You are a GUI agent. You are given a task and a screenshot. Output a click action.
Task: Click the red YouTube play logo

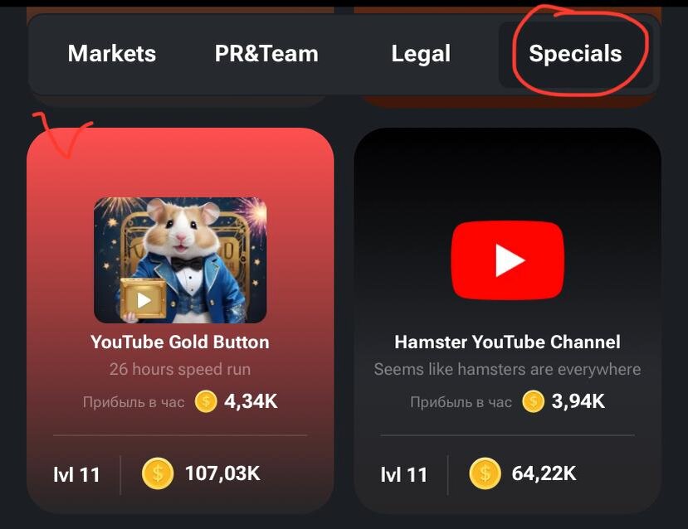point(508,260)
